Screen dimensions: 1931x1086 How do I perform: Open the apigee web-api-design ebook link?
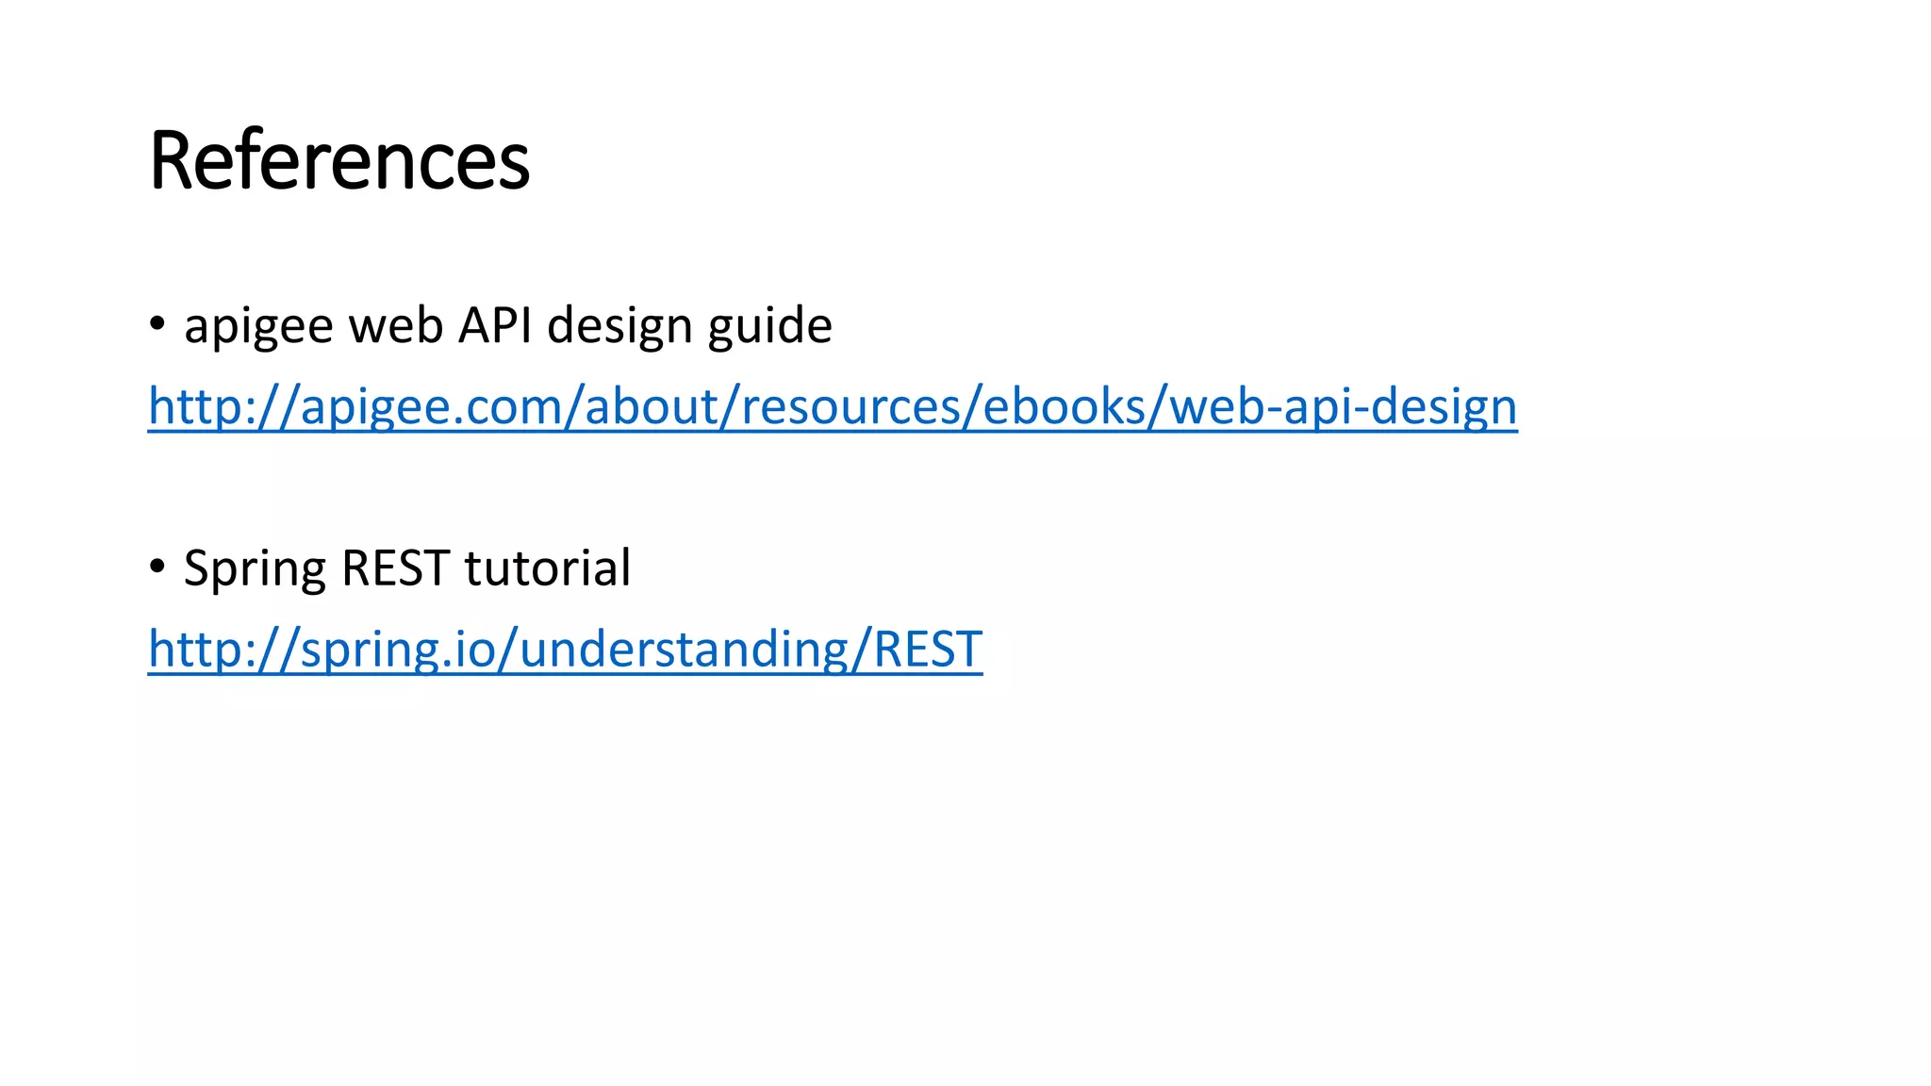[x=833, y=407]
